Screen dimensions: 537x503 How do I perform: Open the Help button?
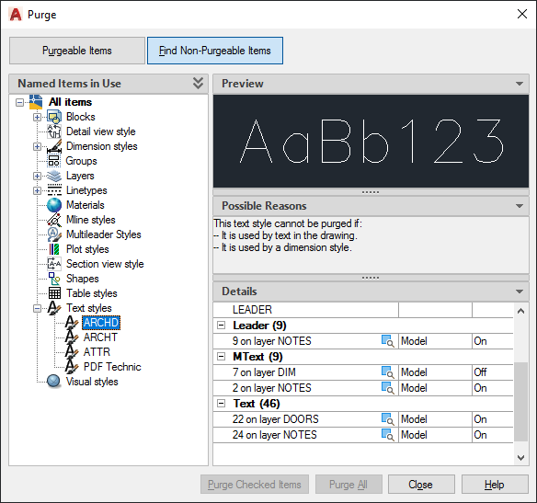coord(495,485)
